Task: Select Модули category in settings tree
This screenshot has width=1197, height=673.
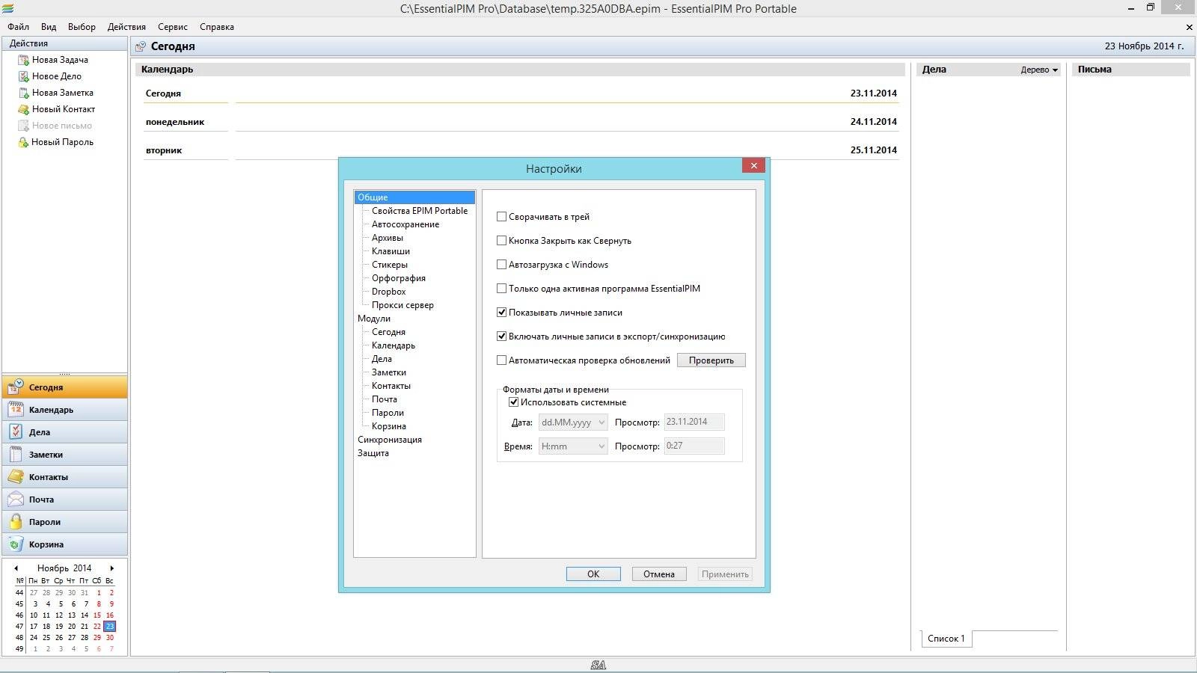Action: click(x=374, y=319)
